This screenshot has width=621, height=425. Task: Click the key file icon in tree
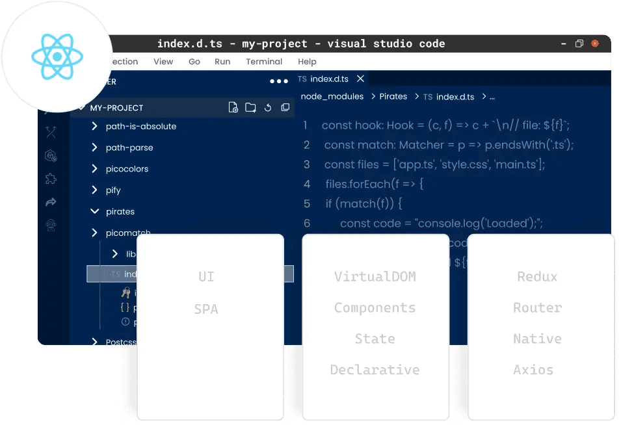[x=126, y=293]
